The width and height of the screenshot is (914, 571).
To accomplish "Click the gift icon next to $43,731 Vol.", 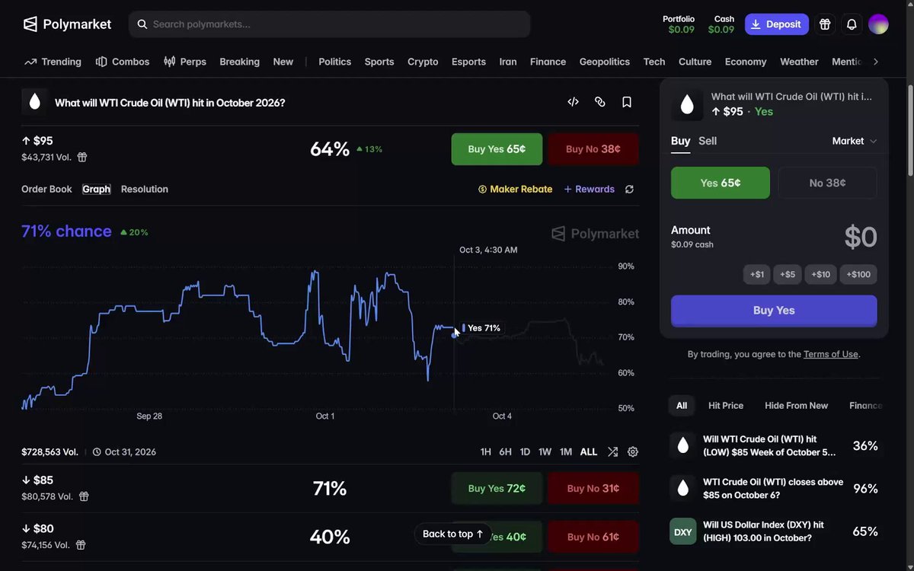I will [82, 157].
